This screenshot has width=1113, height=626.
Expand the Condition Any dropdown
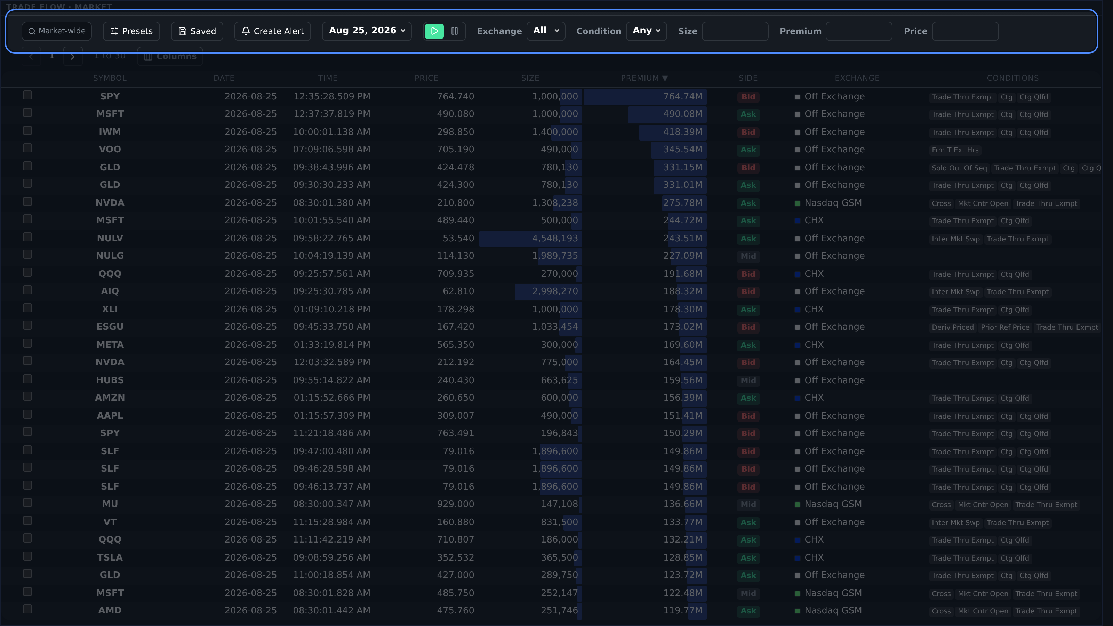646,31
